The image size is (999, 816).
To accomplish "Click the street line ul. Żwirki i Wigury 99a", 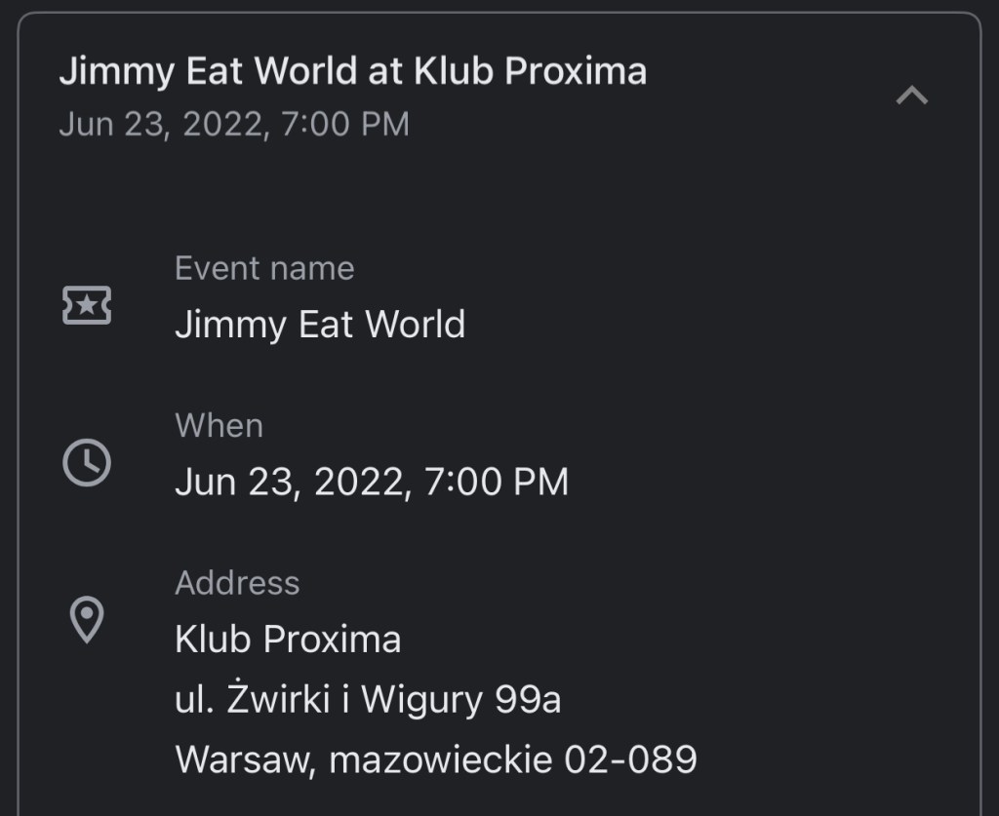I will pos(368,700).
